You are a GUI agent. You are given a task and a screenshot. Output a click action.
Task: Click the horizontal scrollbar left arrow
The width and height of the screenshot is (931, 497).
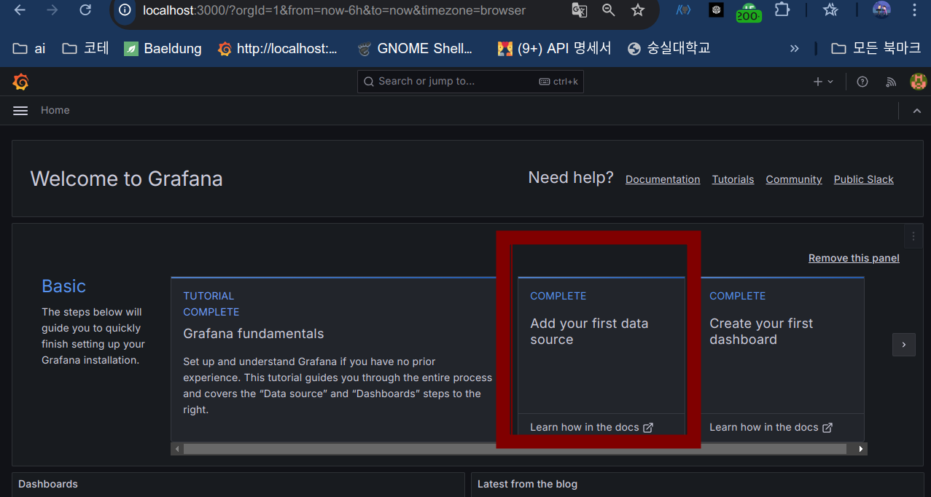tap(177, 449)
